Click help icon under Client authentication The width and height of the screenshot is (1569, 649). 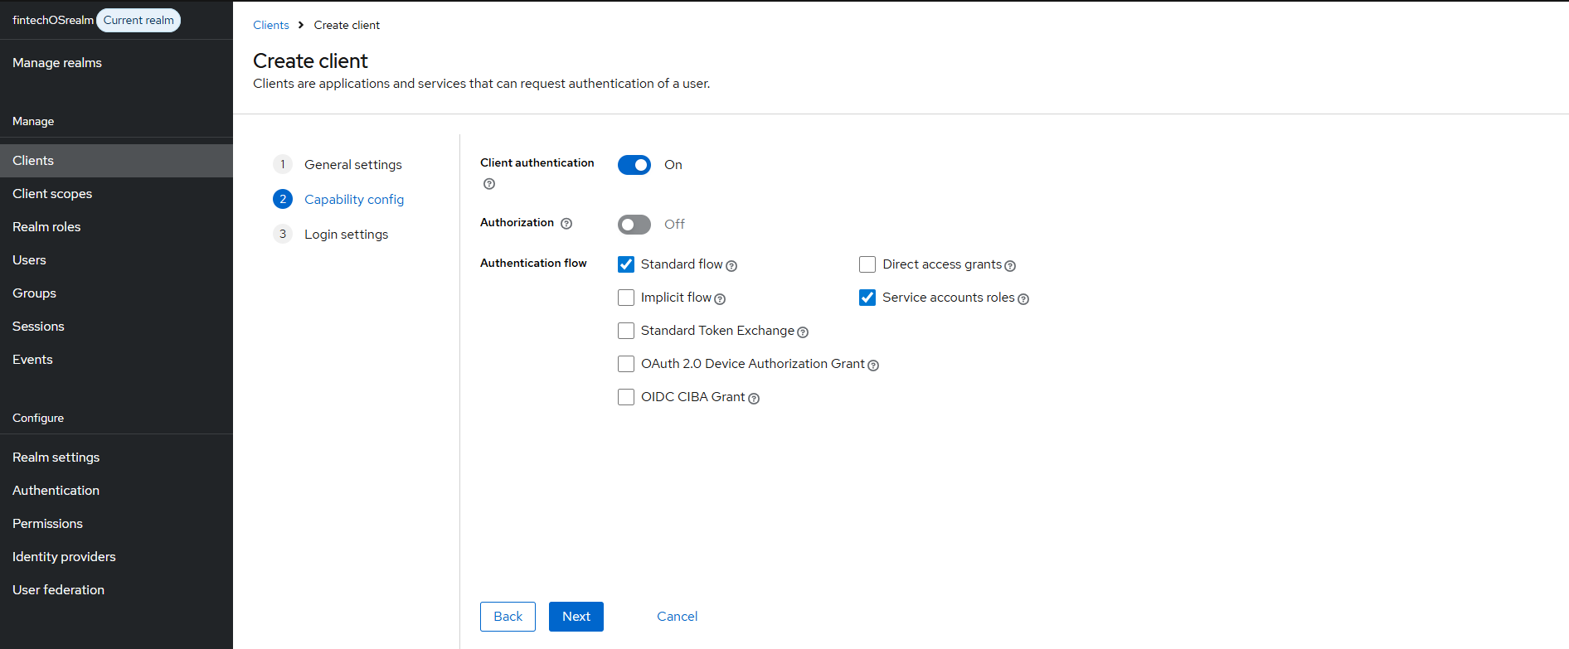pos(489,184)
